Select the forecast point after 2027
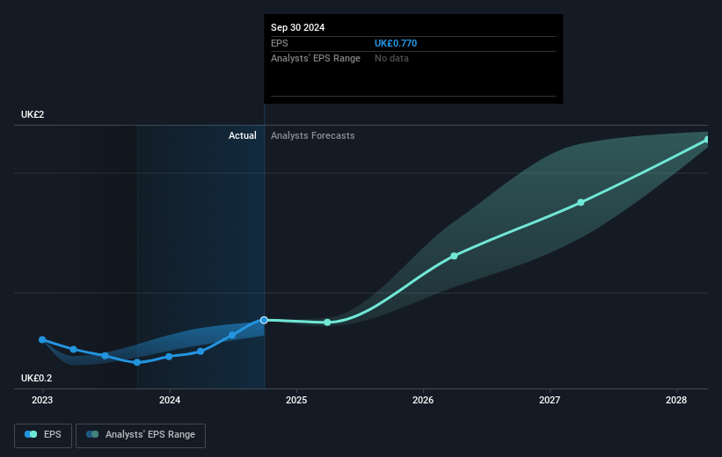 pyautogui.click(x=580, y=202)
